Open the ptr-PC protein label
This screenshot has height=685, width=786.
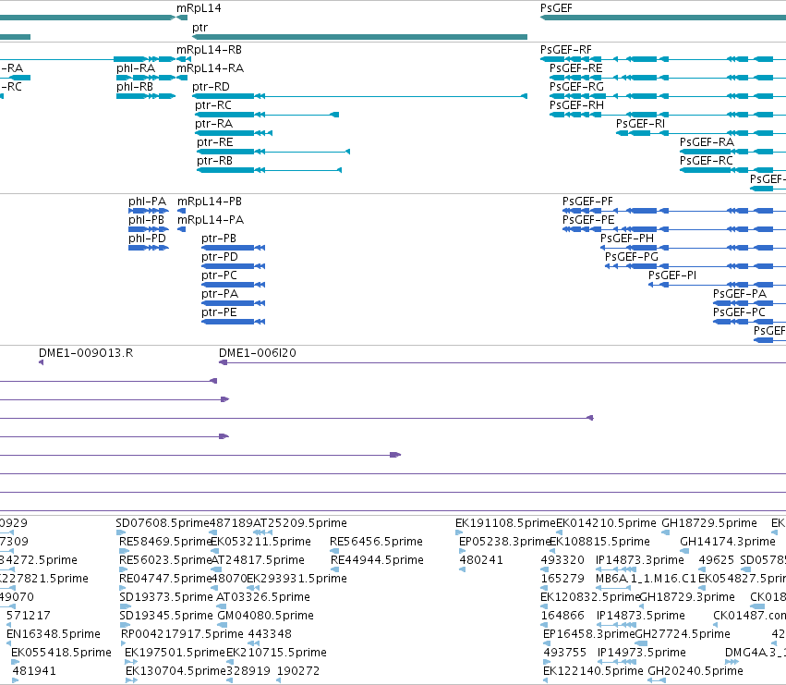click(x=219, y=275)
